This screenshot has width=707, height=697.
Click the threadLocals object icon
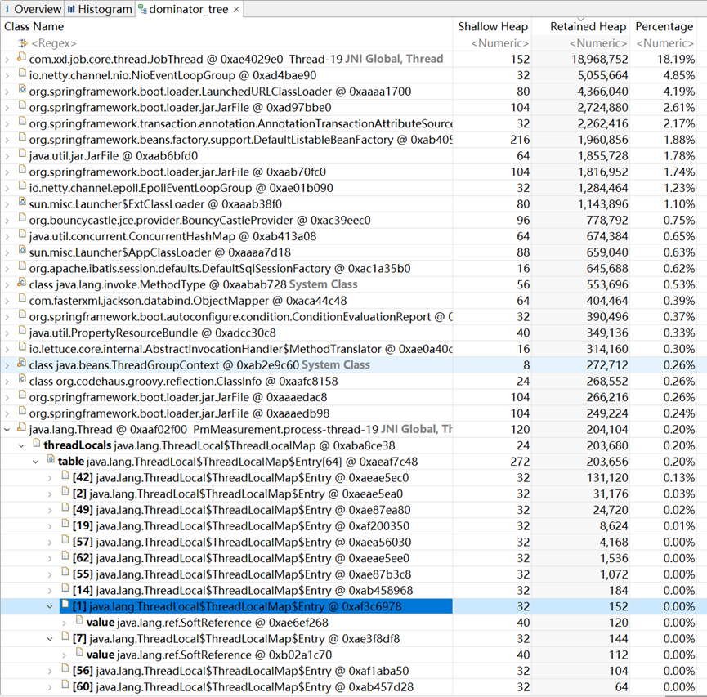[x=37, y=444]
